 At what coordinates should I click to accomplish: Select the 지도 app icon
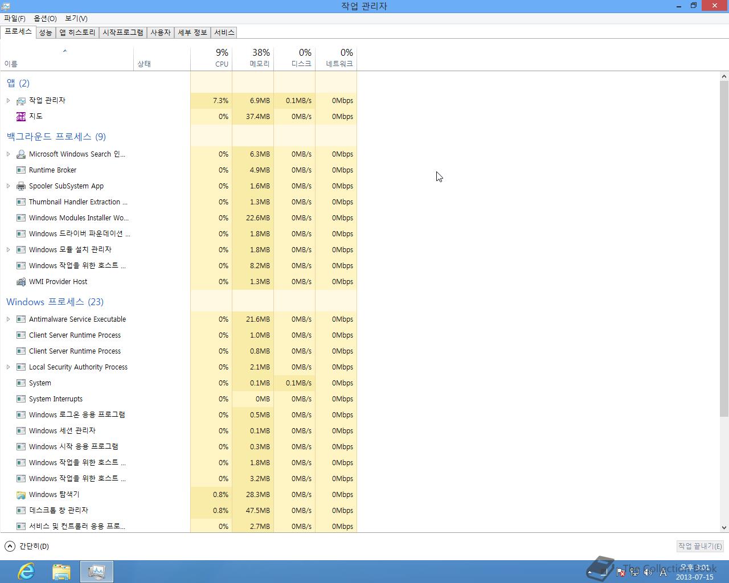pos(21,116)
